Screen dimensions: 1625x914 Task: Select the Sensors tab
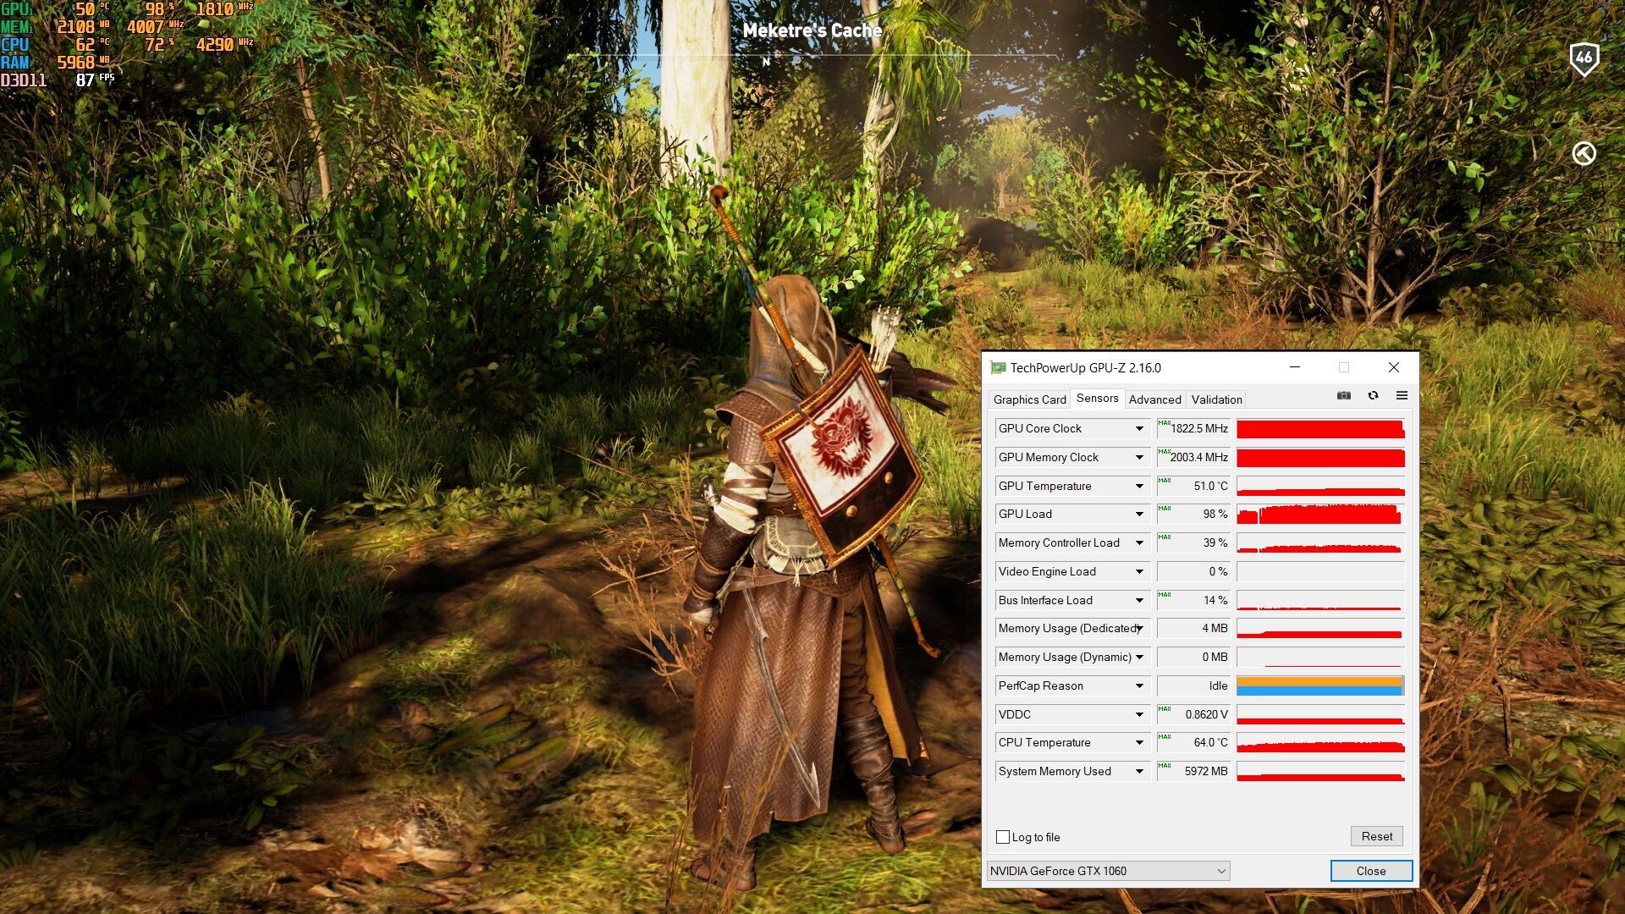(x=1097, y=399)
